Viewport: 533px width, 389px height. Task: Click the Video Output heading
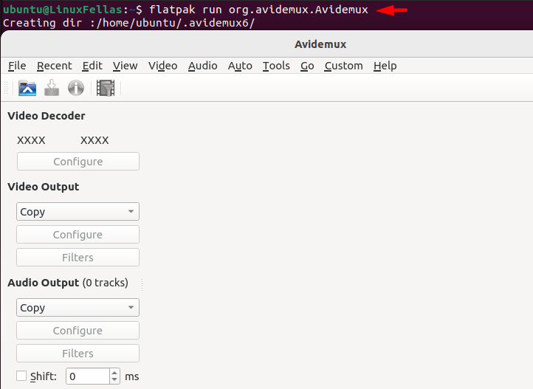click(43, 187)
